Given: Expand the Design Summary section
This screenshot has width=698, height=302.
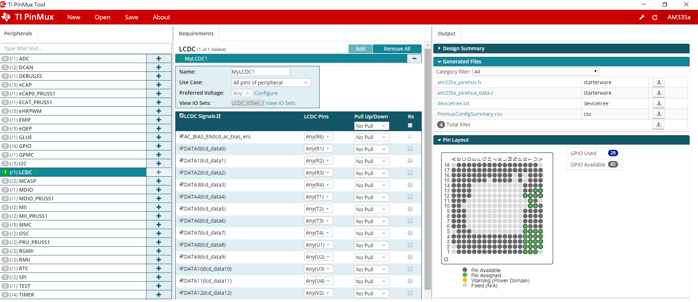Looking at the screenshot, I should point(561,48).
